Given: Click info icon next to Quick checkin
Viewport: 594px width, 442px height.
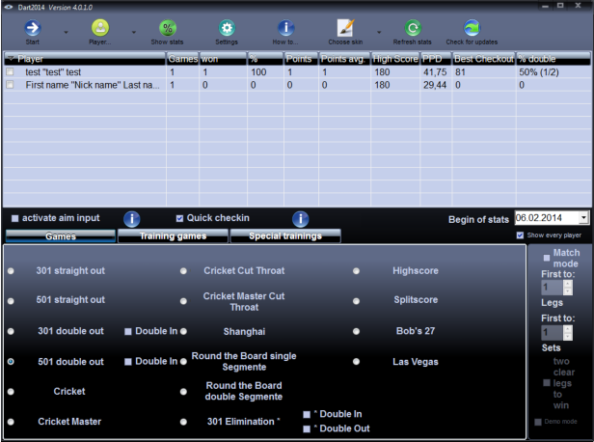Looking at the screenshot, I should coord(300,219).
